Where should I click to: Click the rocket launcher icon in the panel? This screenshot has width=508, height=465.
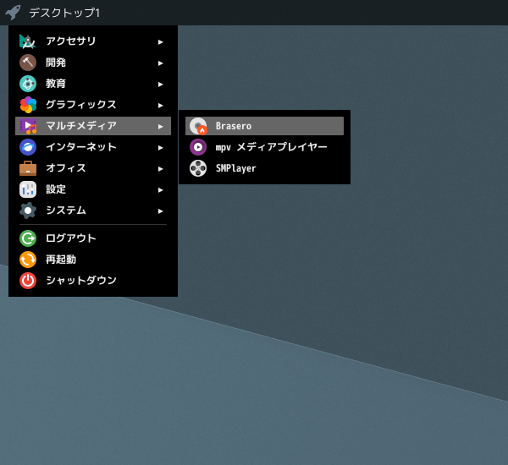pos(13,13)
